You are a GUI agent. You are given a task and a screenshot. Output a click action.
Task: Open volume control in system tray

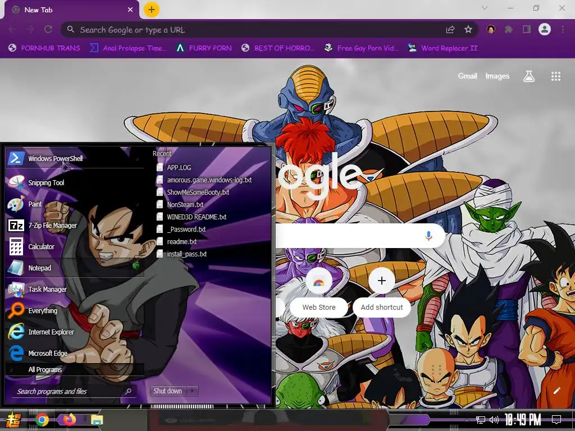(x=494, y=420)
